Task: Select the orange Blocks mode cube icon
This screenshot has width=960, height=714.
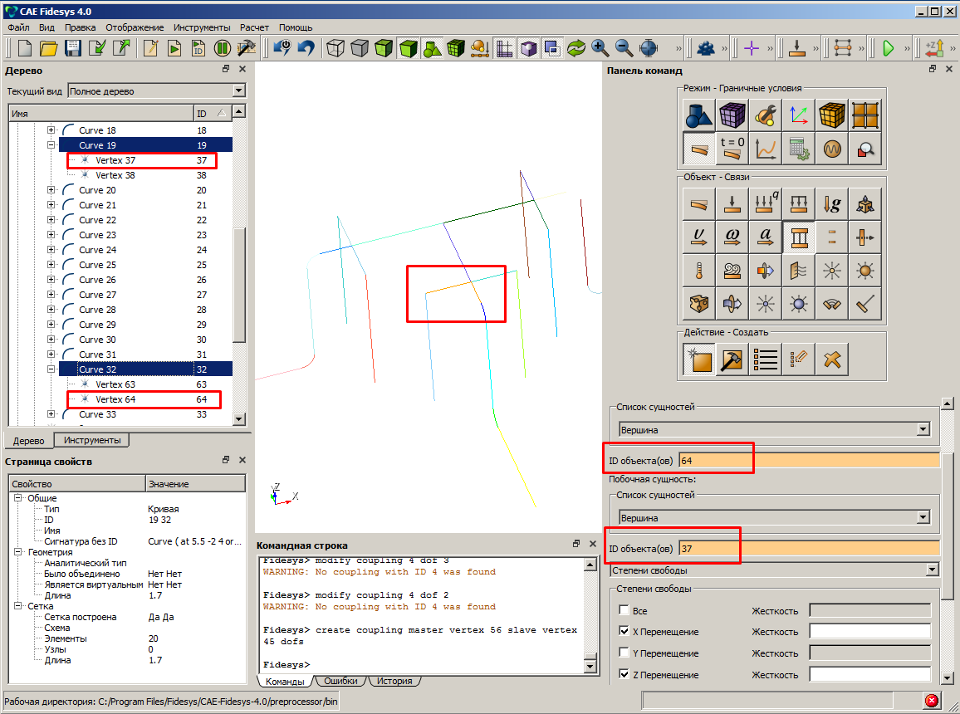Action: tap(831, 115)
